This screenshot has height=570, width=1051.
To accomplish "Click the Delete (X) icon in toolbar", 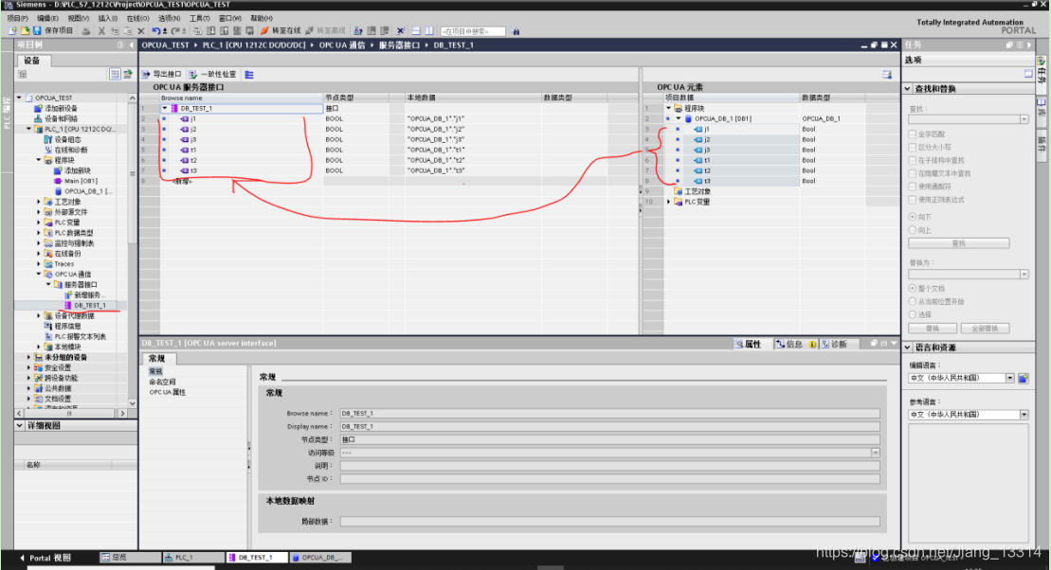I will [141, 31].
